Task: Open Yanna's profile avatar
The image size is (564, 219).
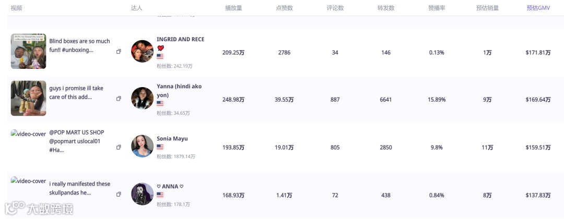Action: click(142, 98)
